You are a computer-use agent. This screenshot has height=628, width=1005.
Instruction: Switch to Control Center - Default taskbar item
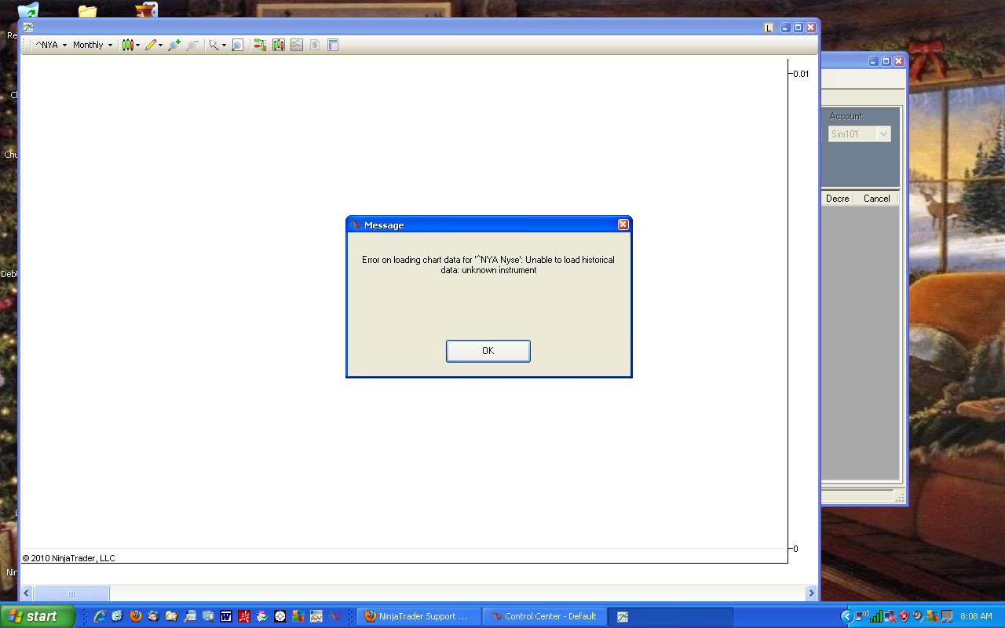tap(544, 616)
